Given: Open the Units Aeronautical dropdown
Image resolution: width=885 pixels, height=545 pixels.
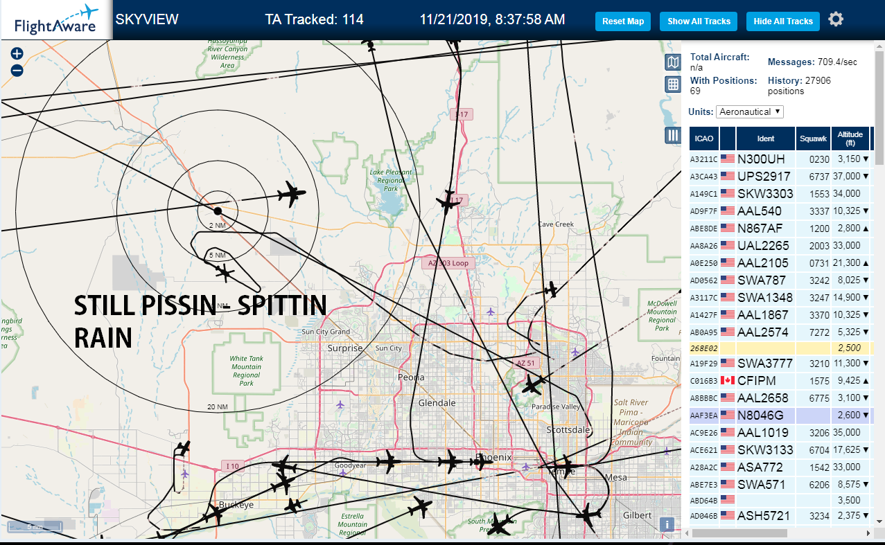Looking at the screenshot, I should click(x=751, y=111).
